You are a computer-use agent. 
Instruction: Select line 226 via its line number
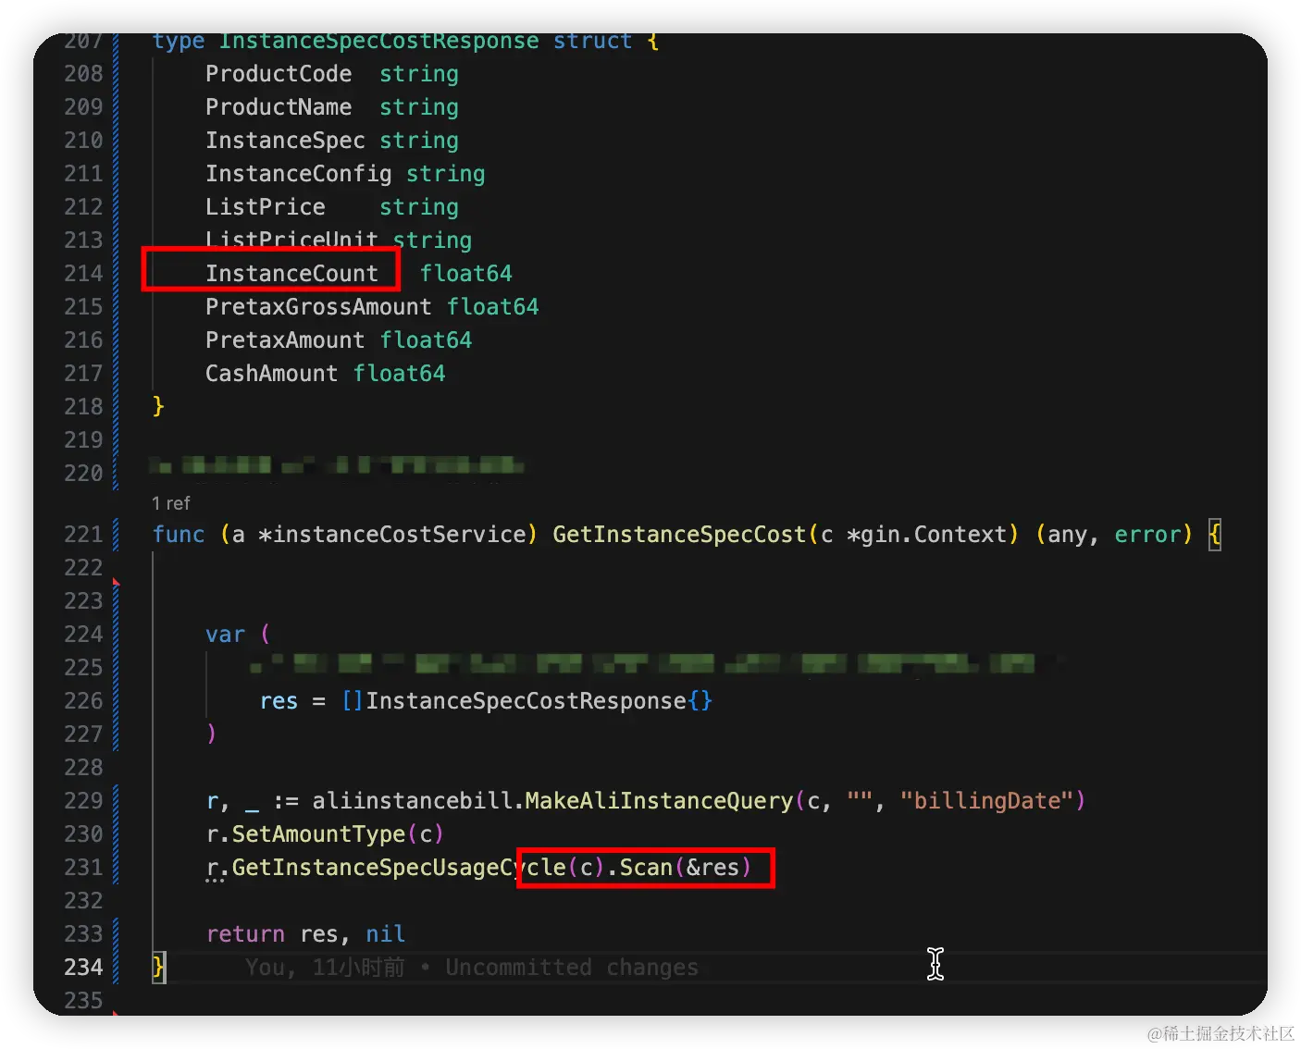[x=83, y=701]
